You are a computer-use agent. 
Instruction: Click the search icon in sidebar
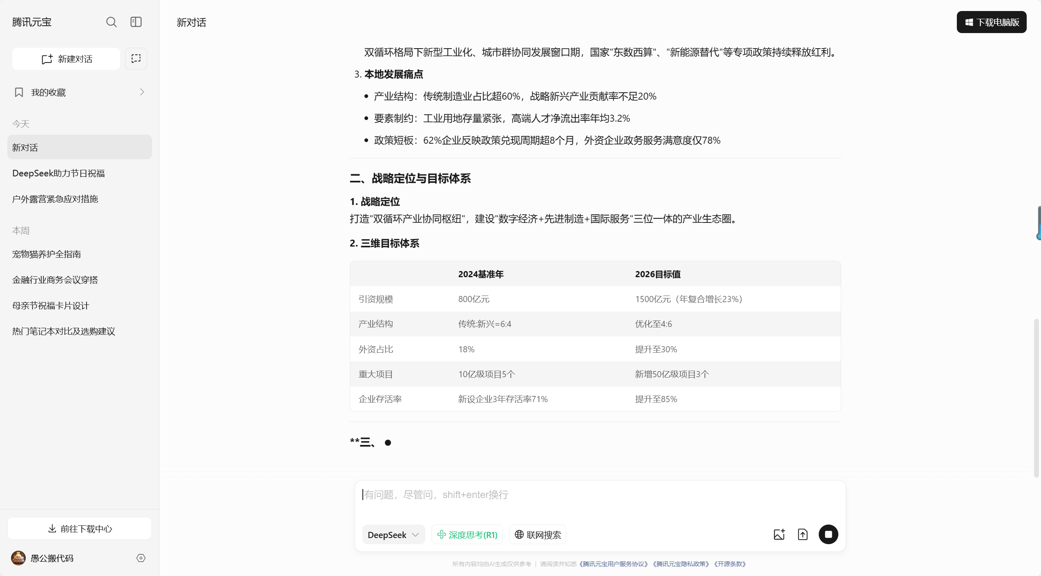(x=111, y=22)
